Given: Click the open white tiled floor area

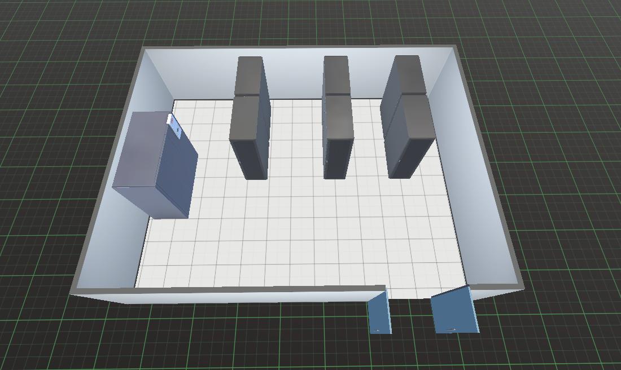Looking at the screenshot, I should pos(299,237).
